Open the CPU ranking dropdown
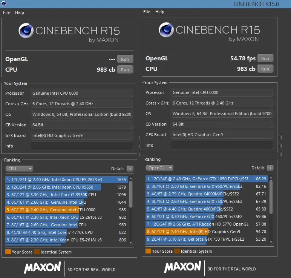 (x=19, y=169)
